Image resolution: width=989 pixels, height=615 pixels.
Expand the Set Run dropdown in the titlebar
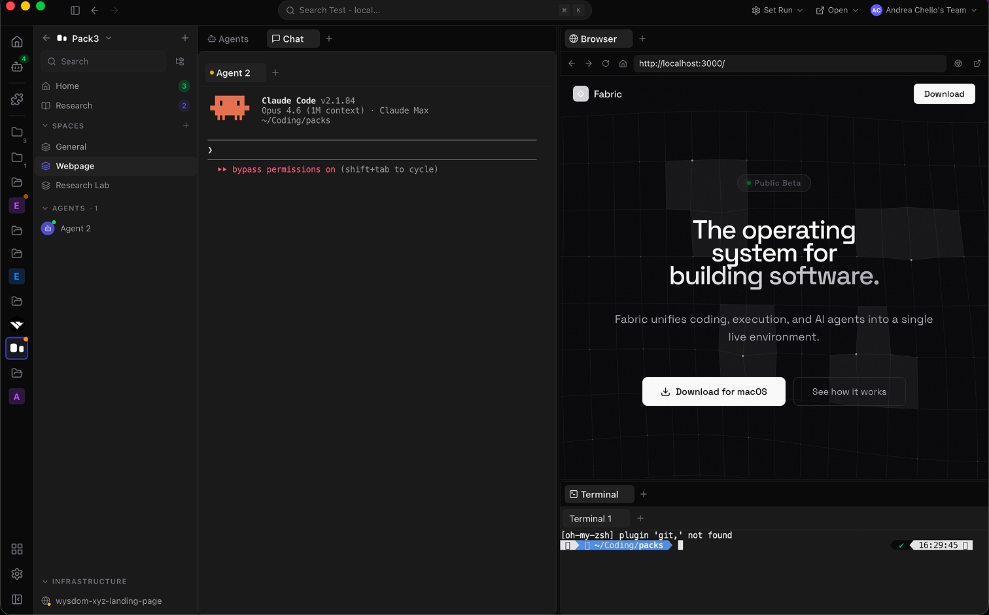[776, 10]
